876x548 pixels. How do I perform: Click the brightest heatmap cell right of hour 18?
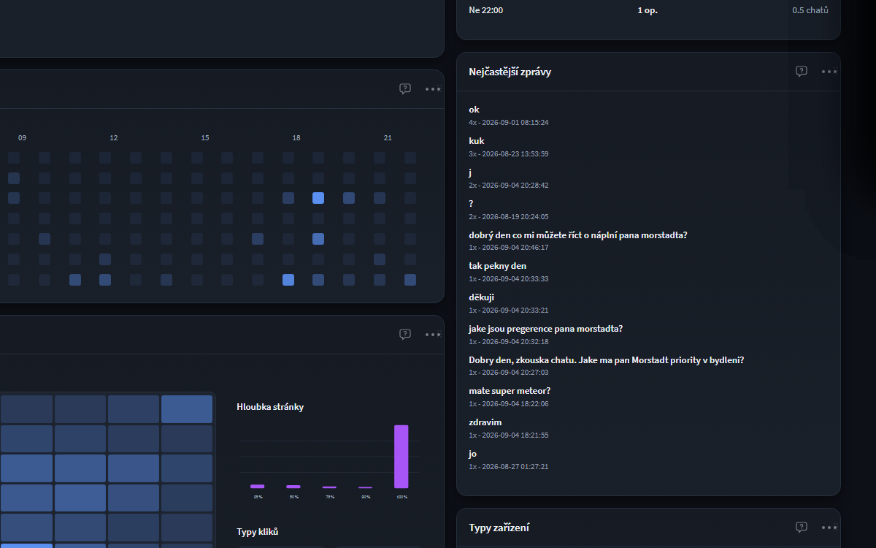(x=318, y=198)
